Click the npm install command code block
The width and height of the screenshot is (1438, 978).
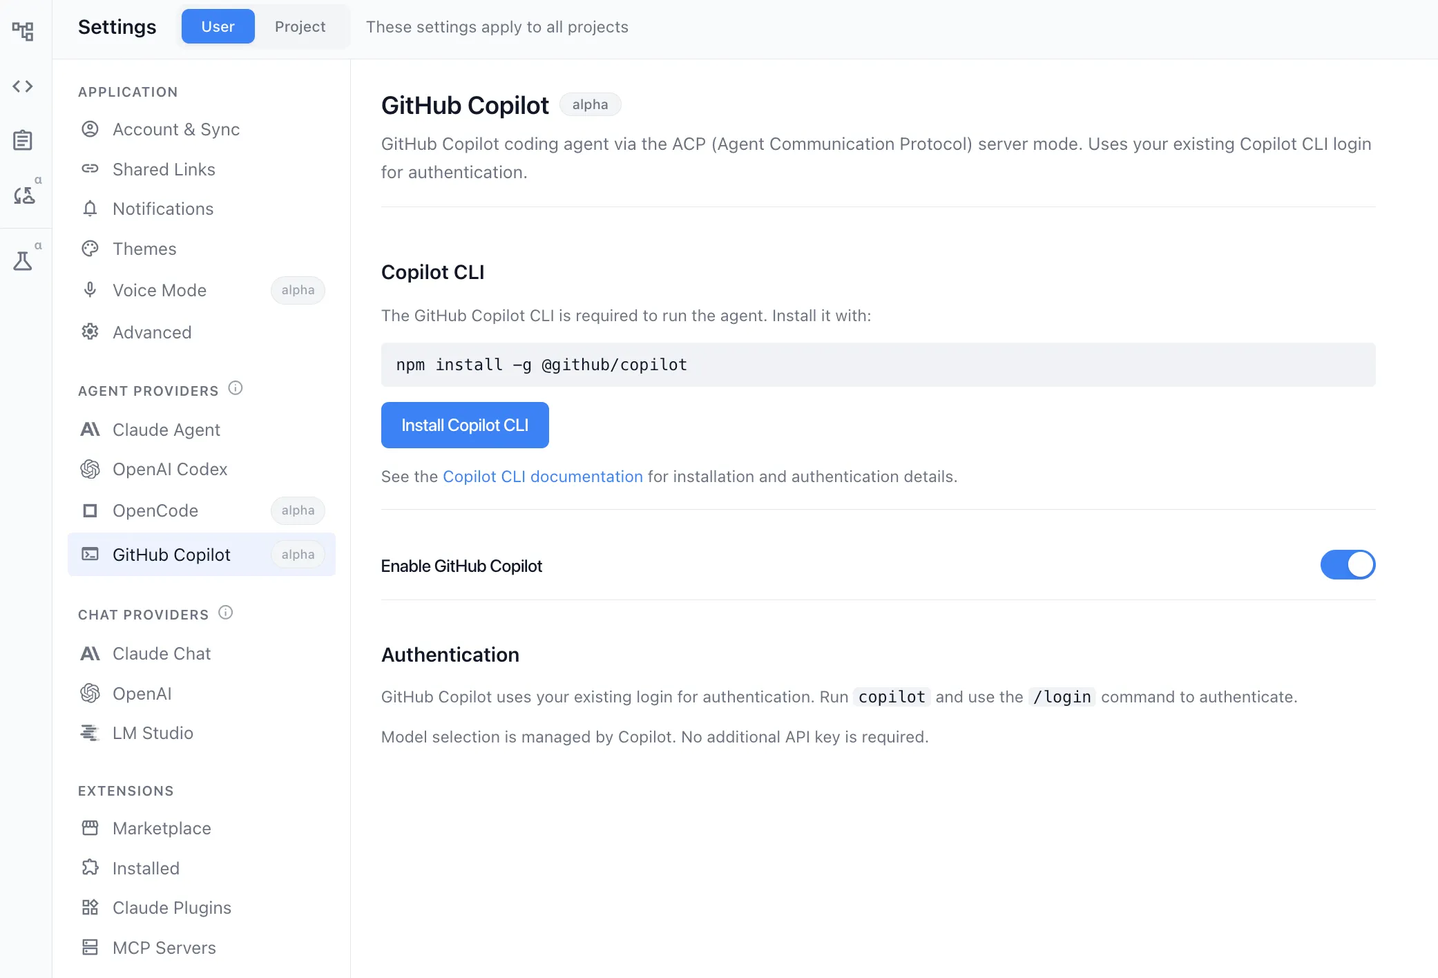(x=878, y=365)
